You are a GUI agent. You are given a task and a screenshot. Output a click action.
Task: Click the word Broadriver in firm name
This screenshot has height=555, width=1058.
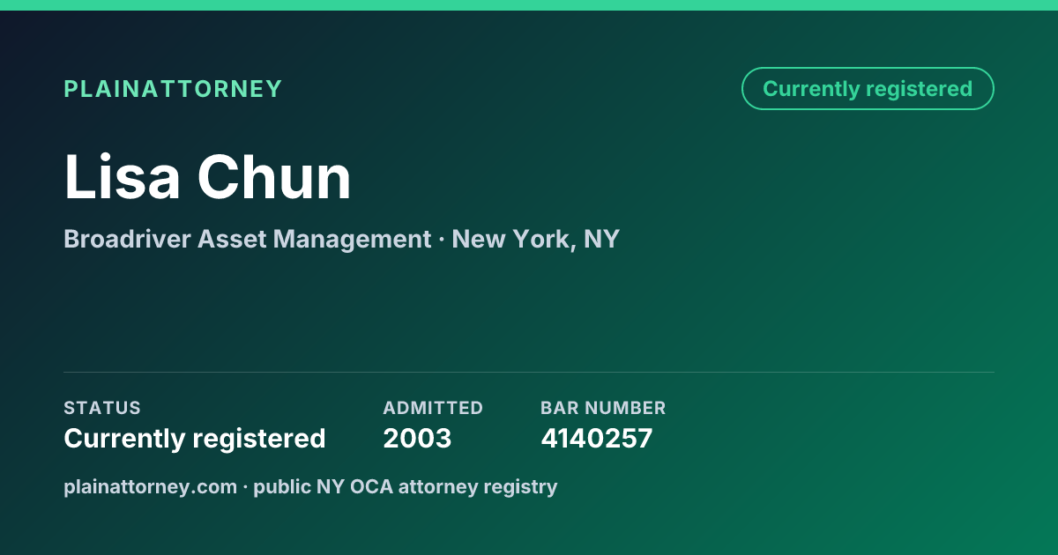pos(127,239)
